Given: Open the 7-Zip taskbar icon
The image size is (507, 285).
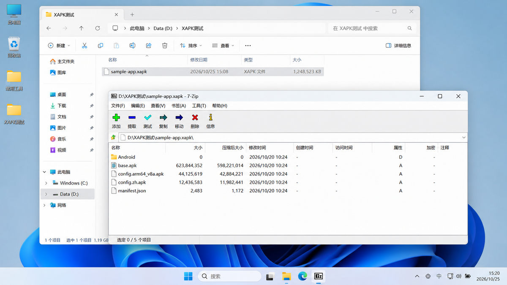Looking at the screenshot, I should (319, 276).
